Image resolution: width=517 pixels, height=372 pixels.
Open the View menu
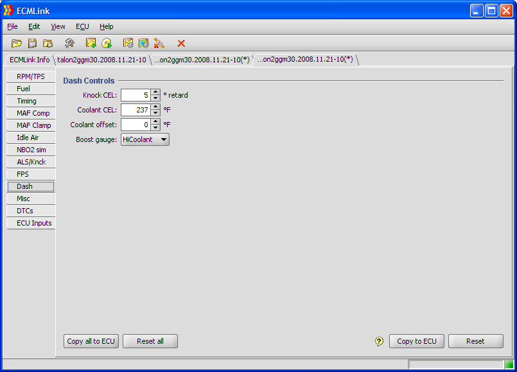click(x=58, y=26)
